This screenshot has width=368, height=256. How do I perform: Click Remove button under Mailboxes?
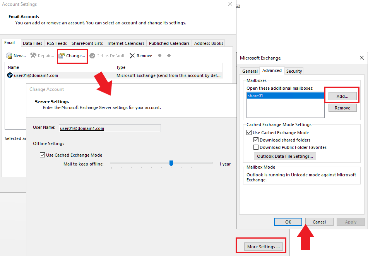342,108
